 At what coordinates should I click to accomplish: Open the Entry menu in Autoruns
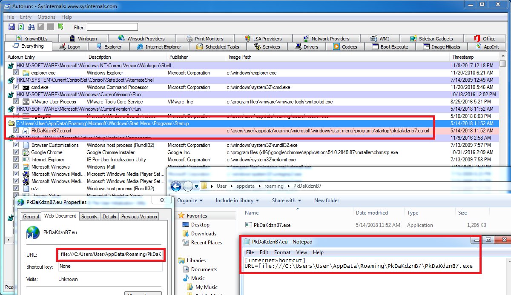(x=26, y=17)
